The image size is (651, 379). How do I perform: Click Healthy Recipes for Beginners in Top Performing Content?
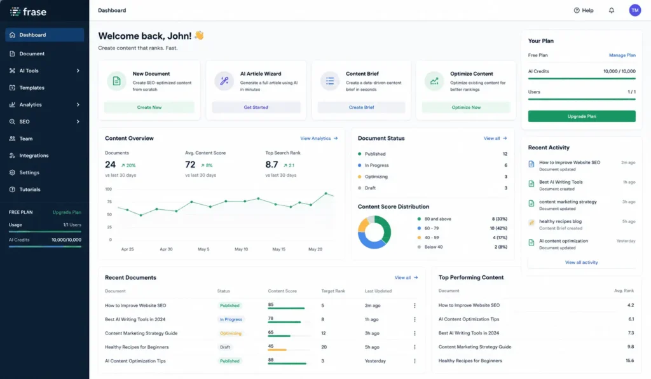(470, 361)
